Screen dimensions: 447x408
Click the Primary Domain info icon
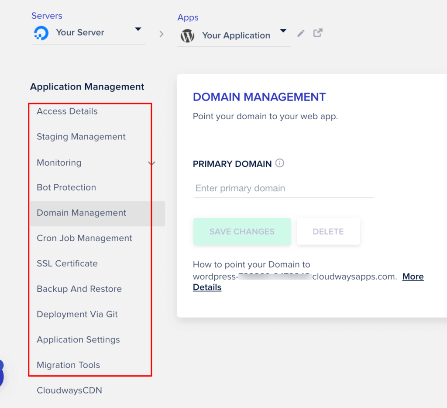280,163
